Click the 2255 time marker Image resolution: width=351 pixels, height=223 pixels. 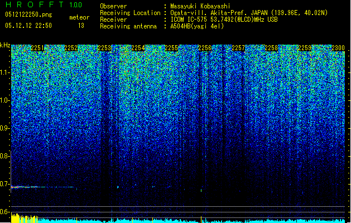[171, 48]
